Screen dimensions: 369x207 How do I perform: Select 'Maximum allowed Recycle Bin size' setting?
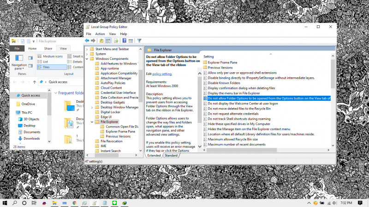click(x=233, y=139)
